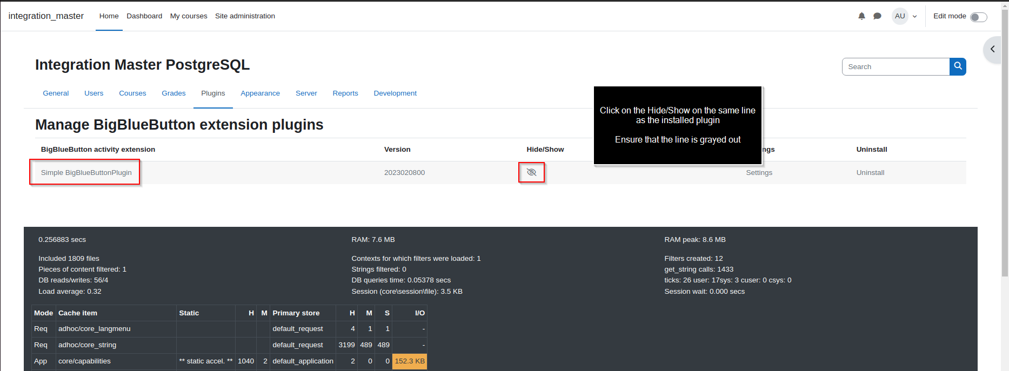Image resolution: width=1009 pixels, height=371 pixels.
Task: Click version number 2023020800
Action: coord(404,173)
